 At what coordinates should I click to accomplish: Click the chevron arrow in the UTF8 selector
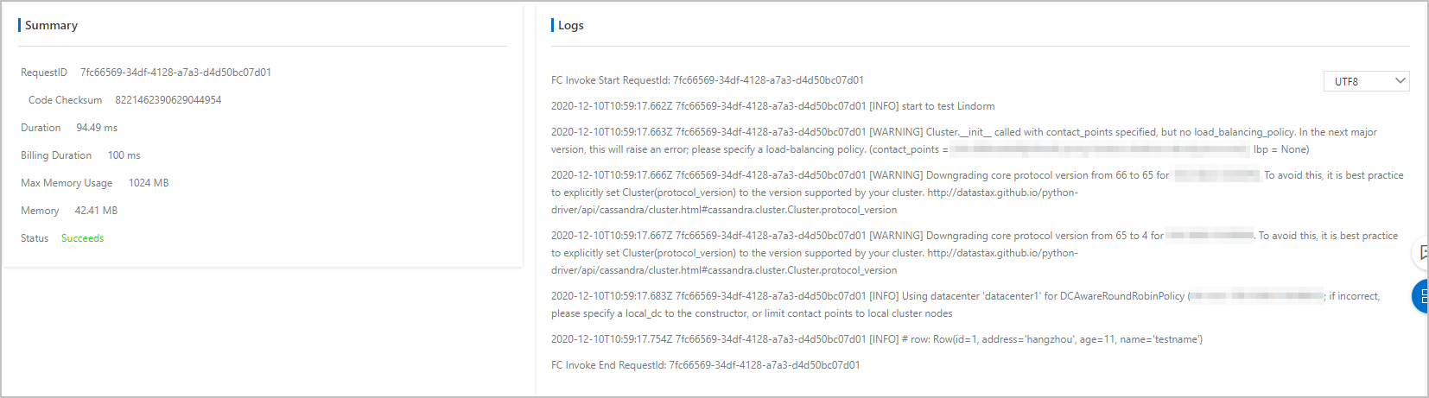(x=1400, y=81)
